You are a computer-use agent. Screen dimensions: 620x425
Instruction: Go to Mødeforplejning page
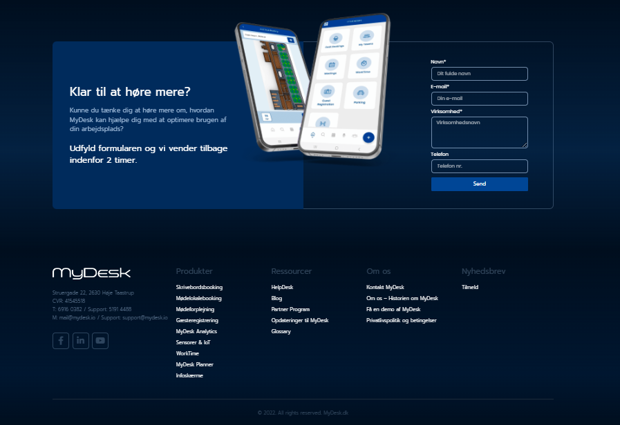(195, 309)
